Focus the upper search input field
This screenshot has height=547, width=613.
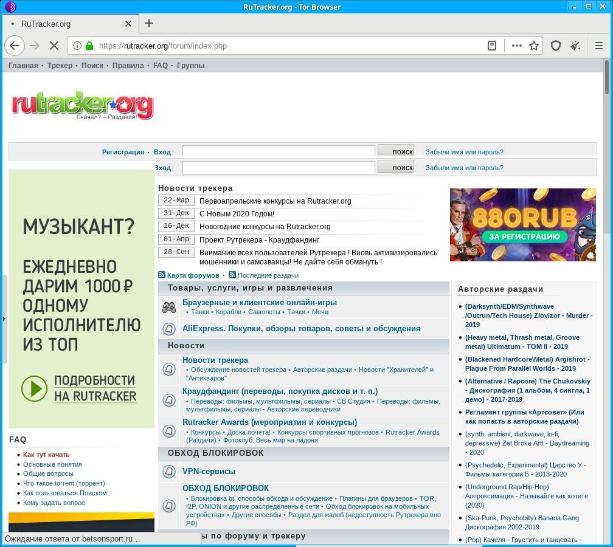[279, 151]
